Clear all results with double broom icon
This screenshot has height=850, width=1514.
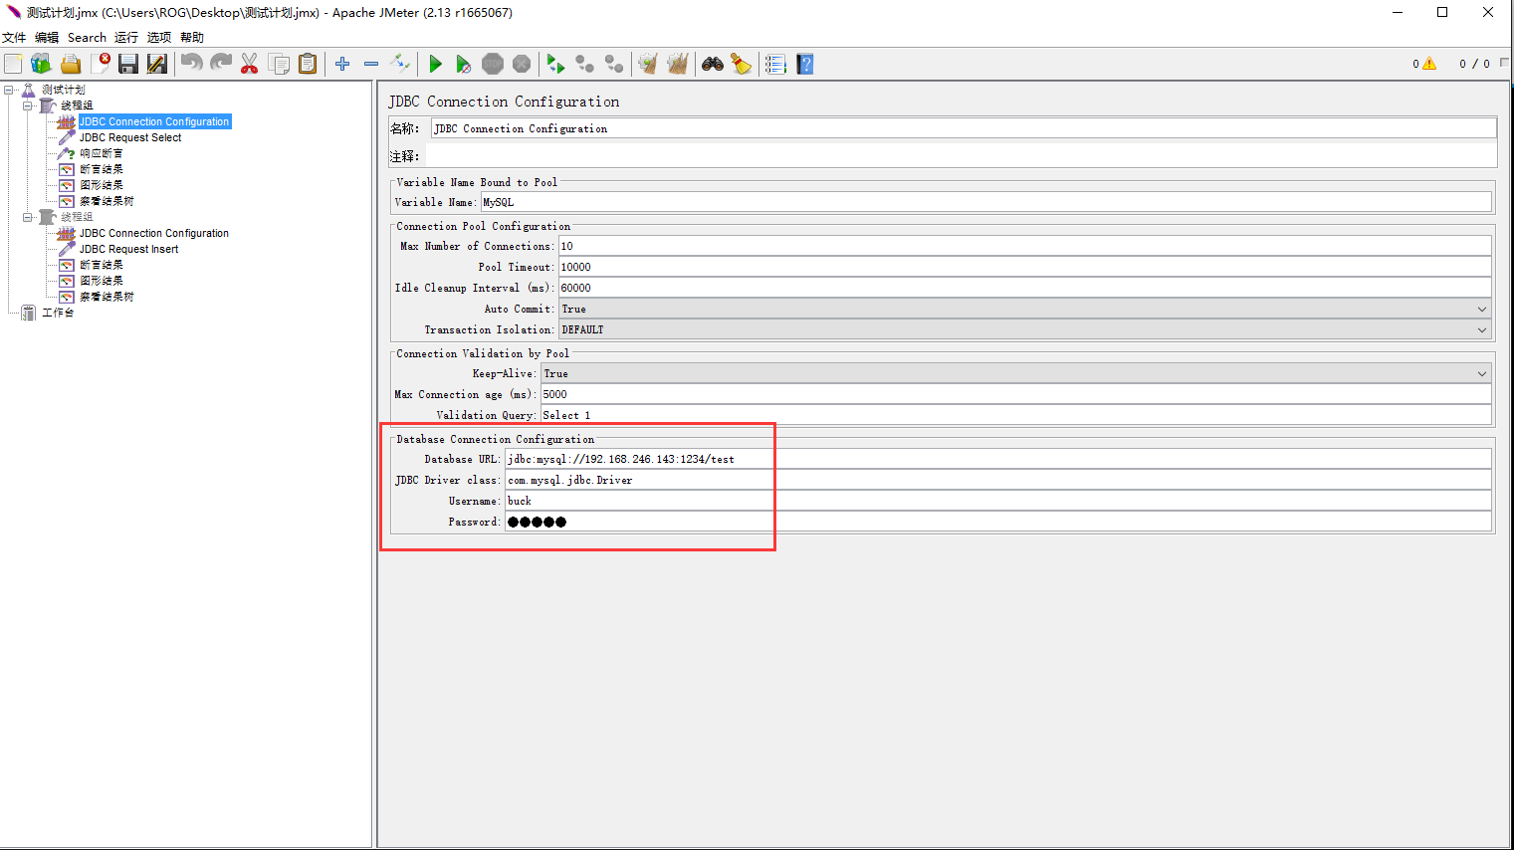pyautogui.click(x=678, y=64)
